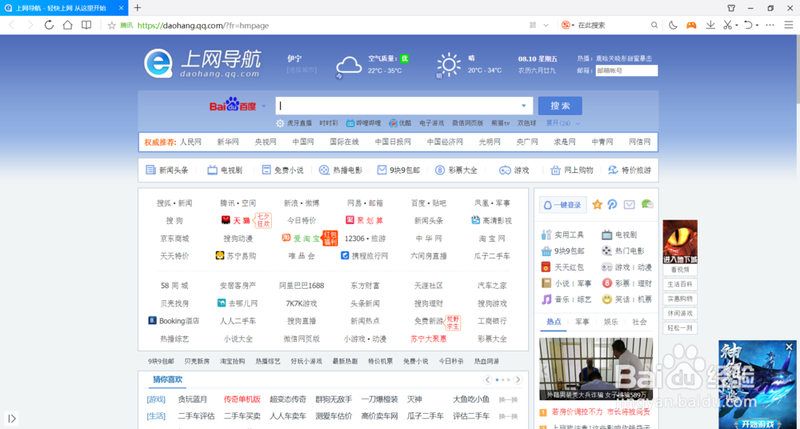
Task: Switch to the 娱乐 news tab
Action: (x=610, y=322)
